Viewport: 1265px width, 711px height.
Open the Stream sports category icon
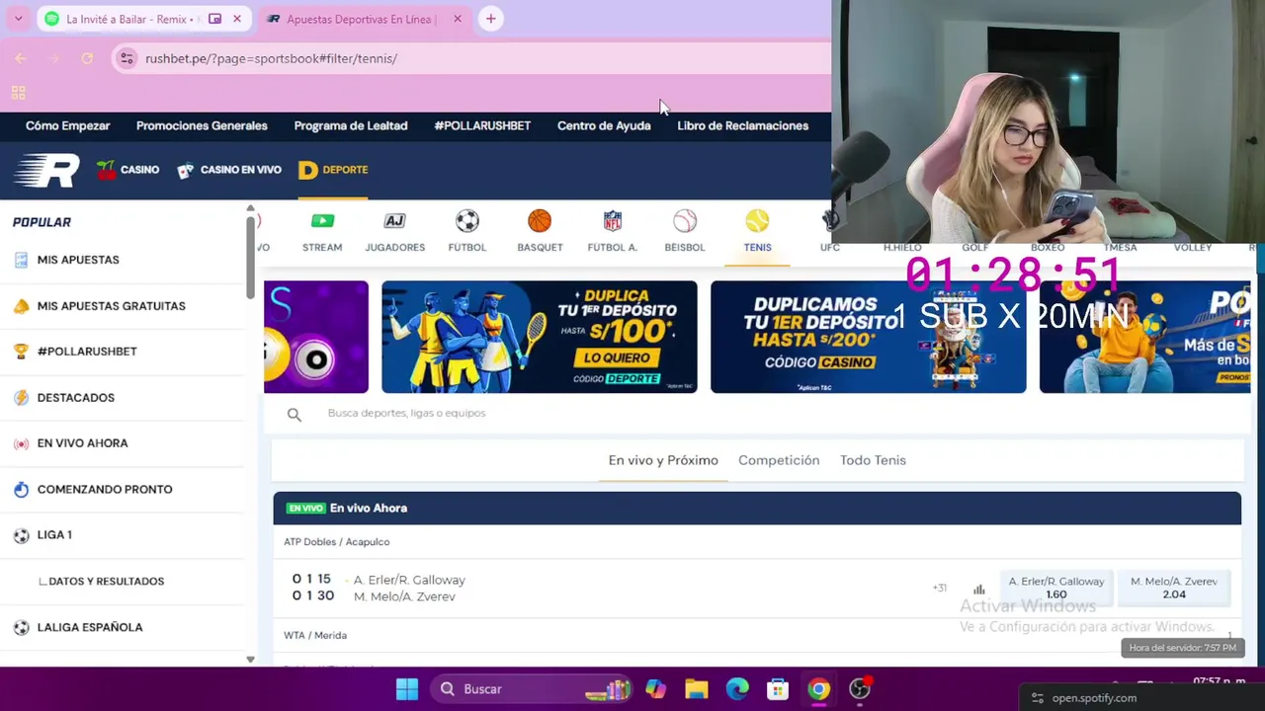322,221
